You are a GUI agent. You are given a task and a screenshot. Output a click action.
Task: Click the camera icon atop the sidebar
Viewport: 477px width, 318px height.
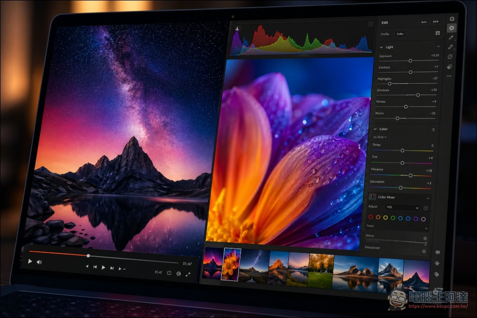(452, 19)
